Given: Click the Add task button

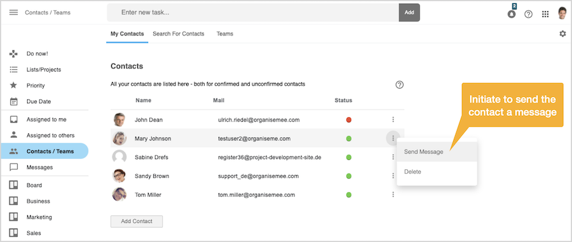Looking at the screenshot, I should click(409, 13).
